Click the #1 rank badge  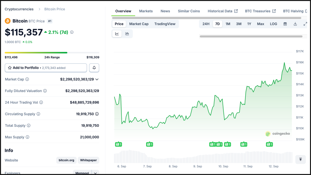point(50,21)
